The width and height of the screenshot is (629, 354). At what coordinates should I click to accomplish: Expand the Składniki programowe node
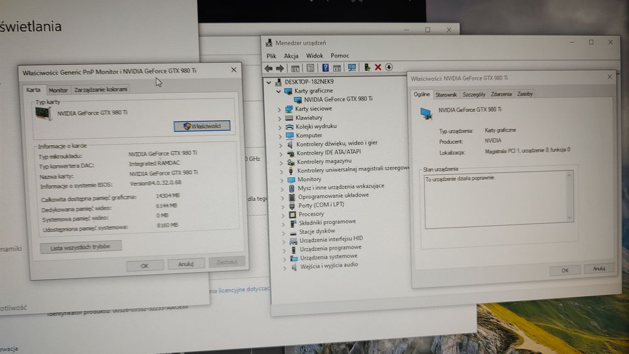284,224
